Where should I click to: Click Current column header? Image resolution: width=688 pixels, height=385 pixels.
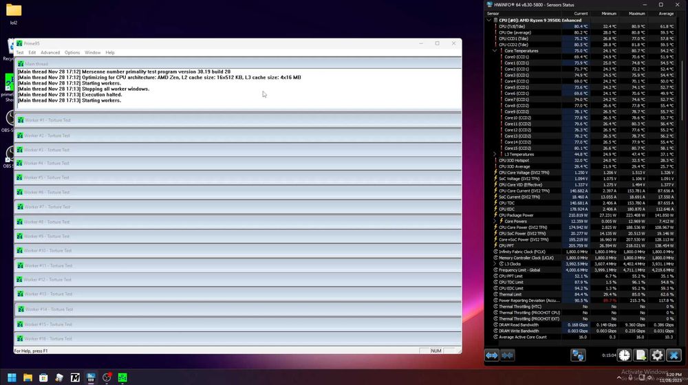576,14
